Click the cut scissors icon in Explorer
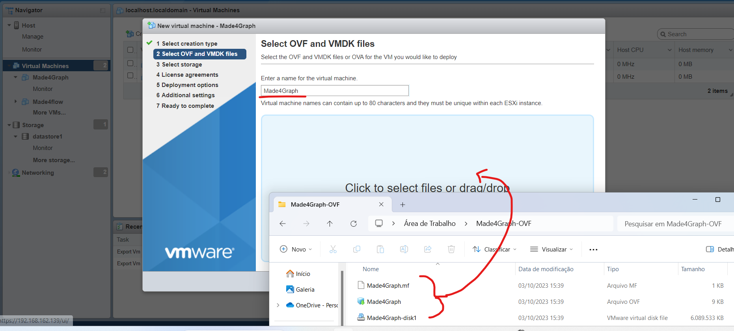Viewport: 734px width, 331px height. (333, 249)
